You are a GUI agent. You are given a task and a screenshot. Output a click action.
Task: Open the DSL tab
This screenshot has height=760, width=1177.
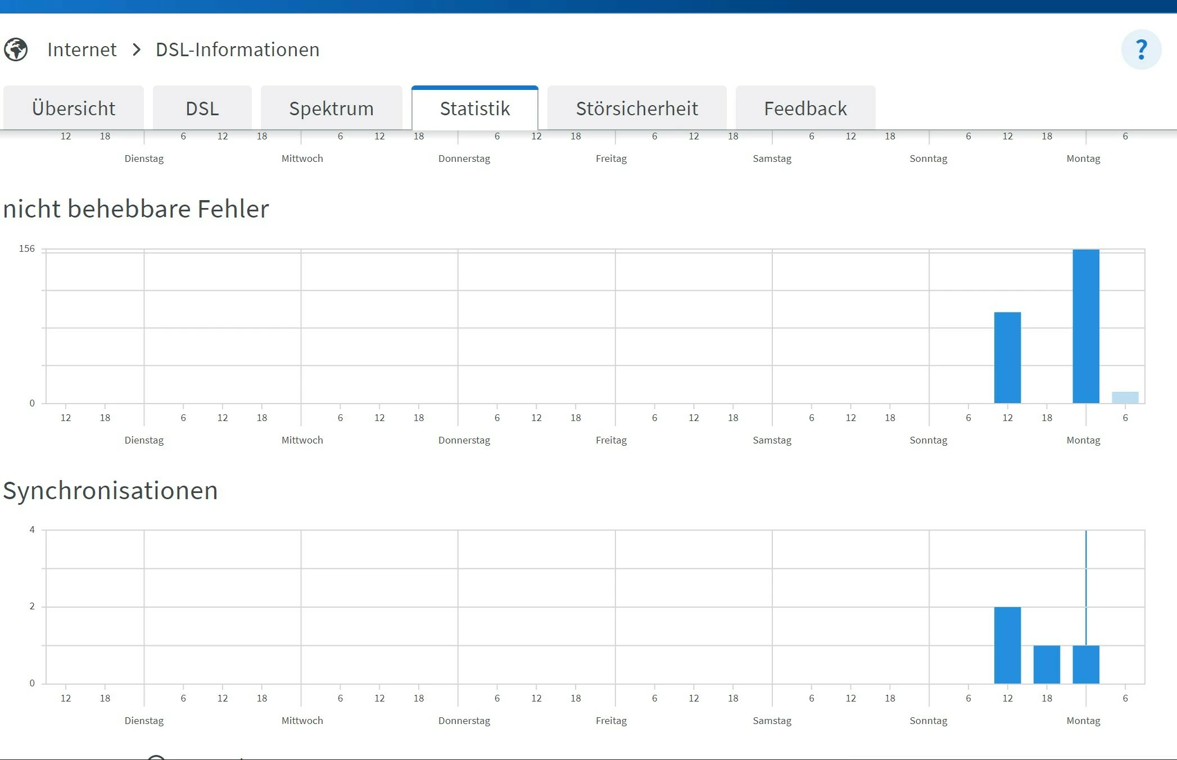tap(202, 108)
